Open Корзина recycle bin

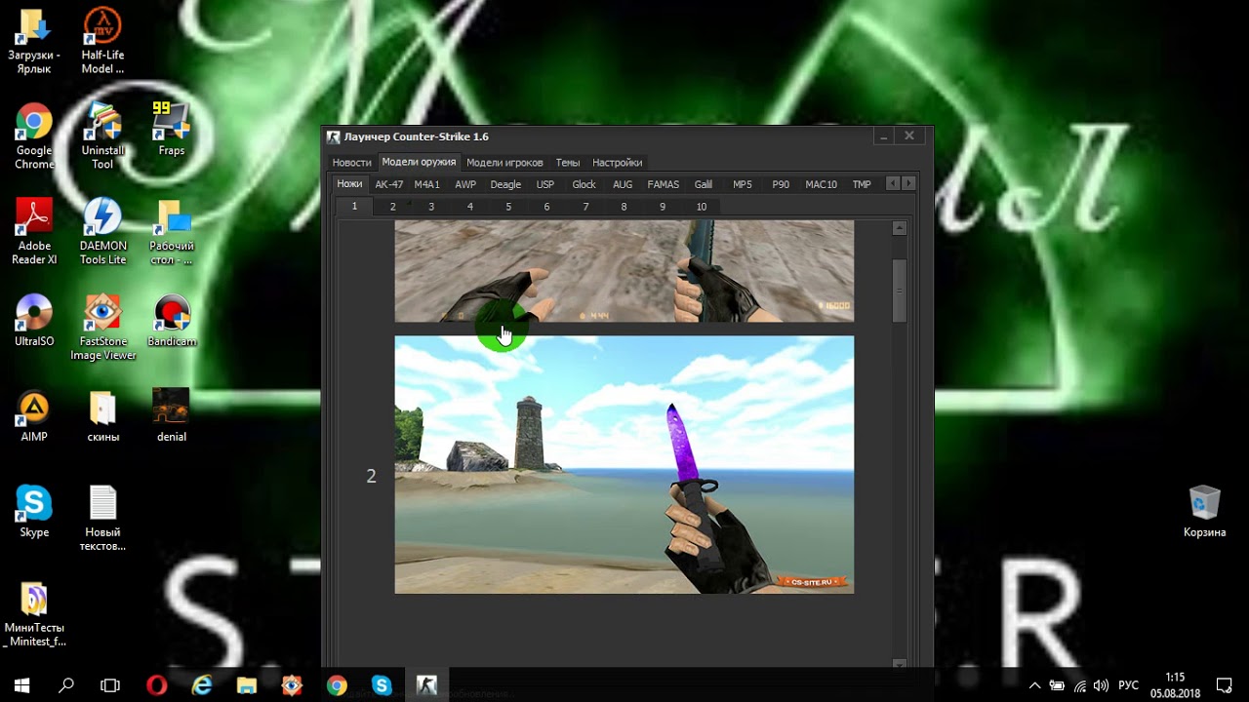[x=1204, y=511]
